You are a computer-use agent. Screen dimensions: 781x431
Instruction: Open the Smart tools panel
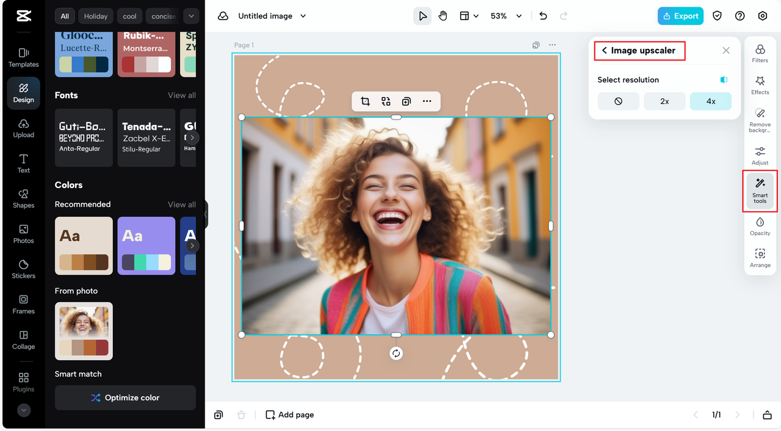[760, 190]
